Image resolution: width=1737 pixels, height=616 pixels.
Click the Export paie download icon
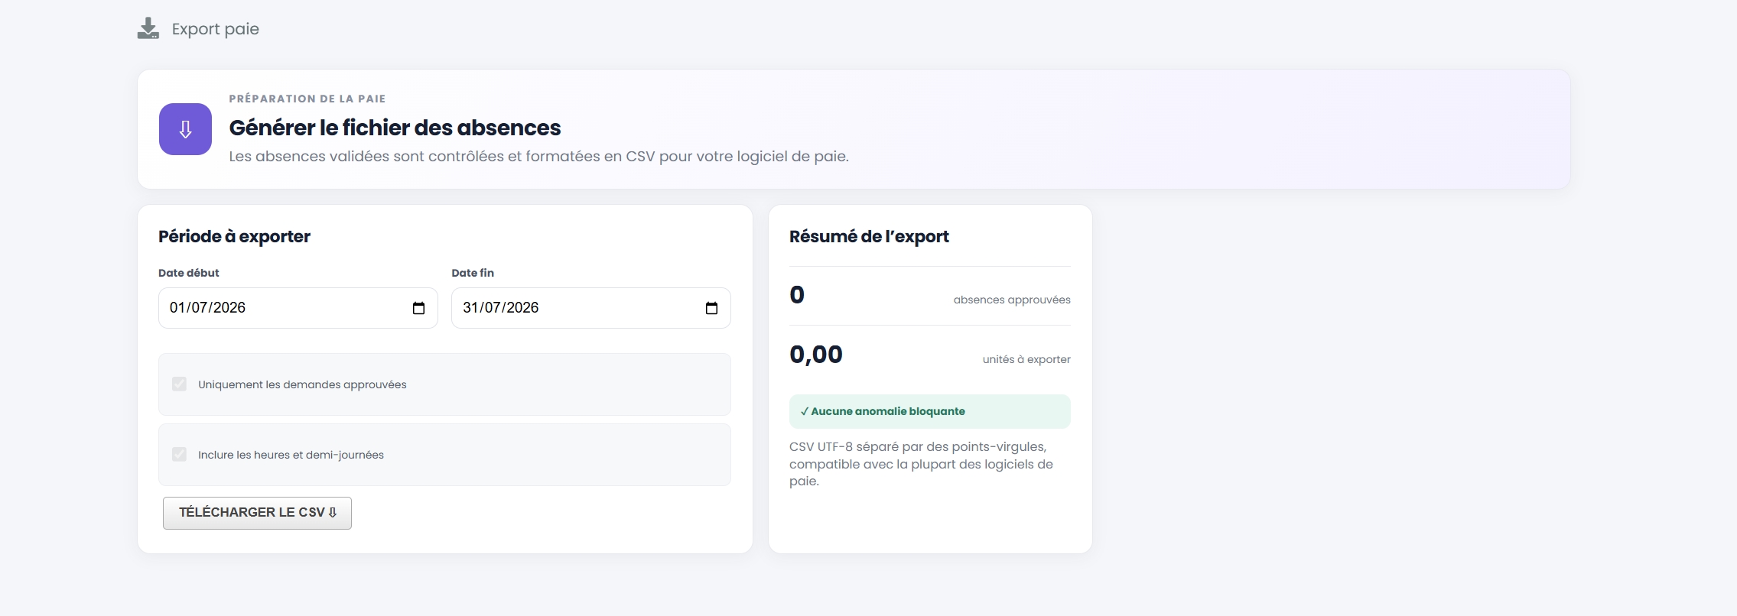click(x=148, y=29)
